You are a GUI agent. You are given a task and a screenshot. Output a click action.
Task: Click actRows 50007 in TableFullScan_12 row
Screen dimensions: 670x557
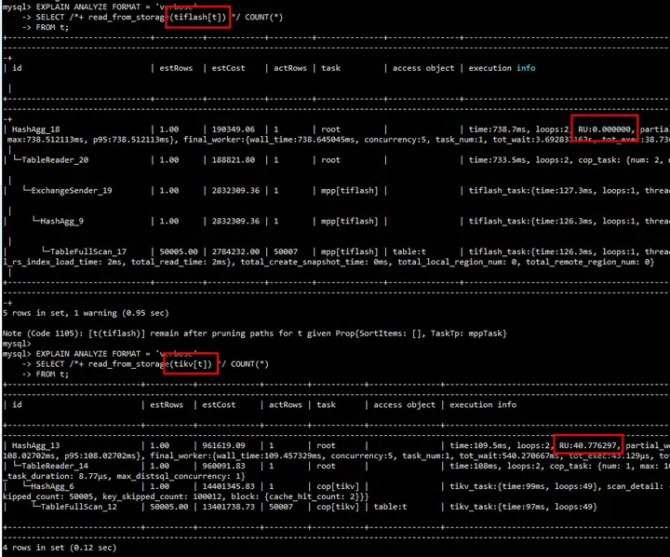[x=281, y=507]
